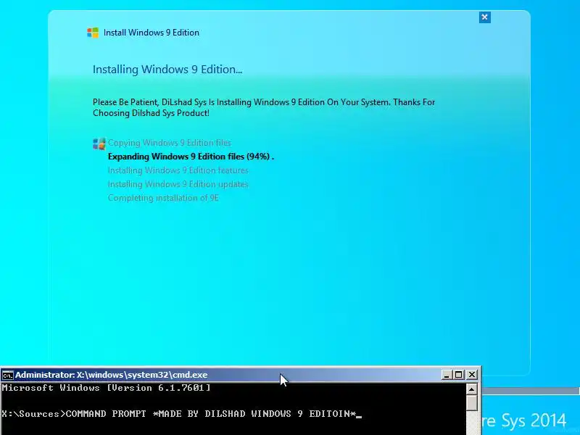Click 'Copying Windows 9 Edition files' step
Viewport: 580px width, 435px height.
[170, 143]
